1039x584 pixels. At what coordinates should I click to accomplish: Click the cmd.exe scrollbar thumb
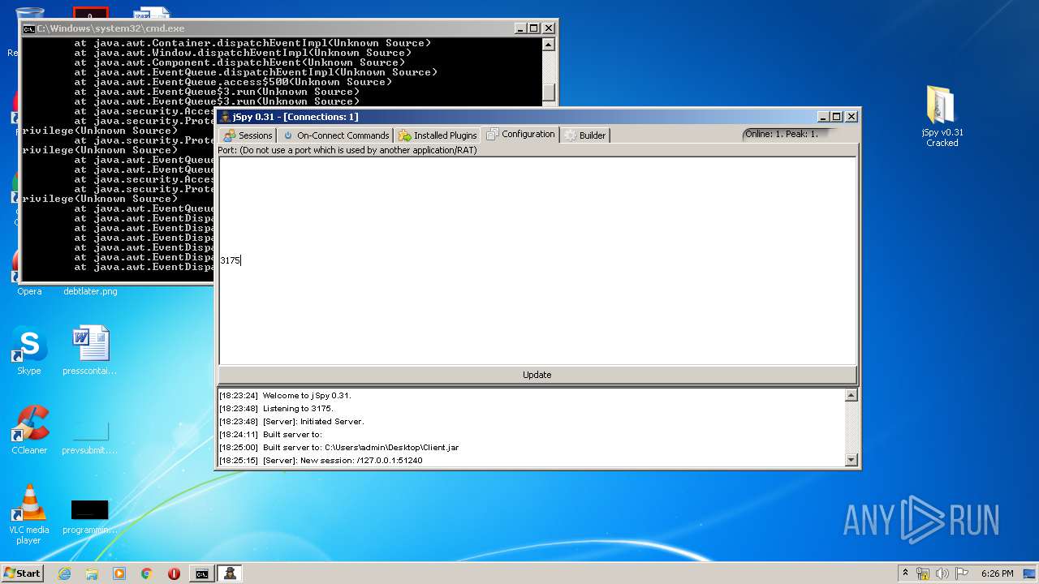click(549, 92)
